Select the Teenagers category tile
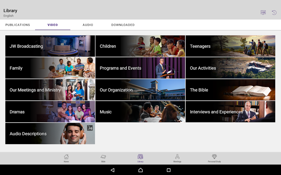The width and height of the screenshot is (281, 175). click(230, 46)
